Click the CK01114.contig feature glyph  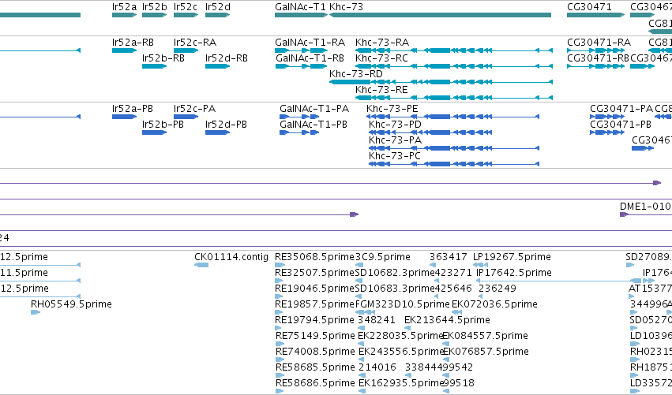201,266
